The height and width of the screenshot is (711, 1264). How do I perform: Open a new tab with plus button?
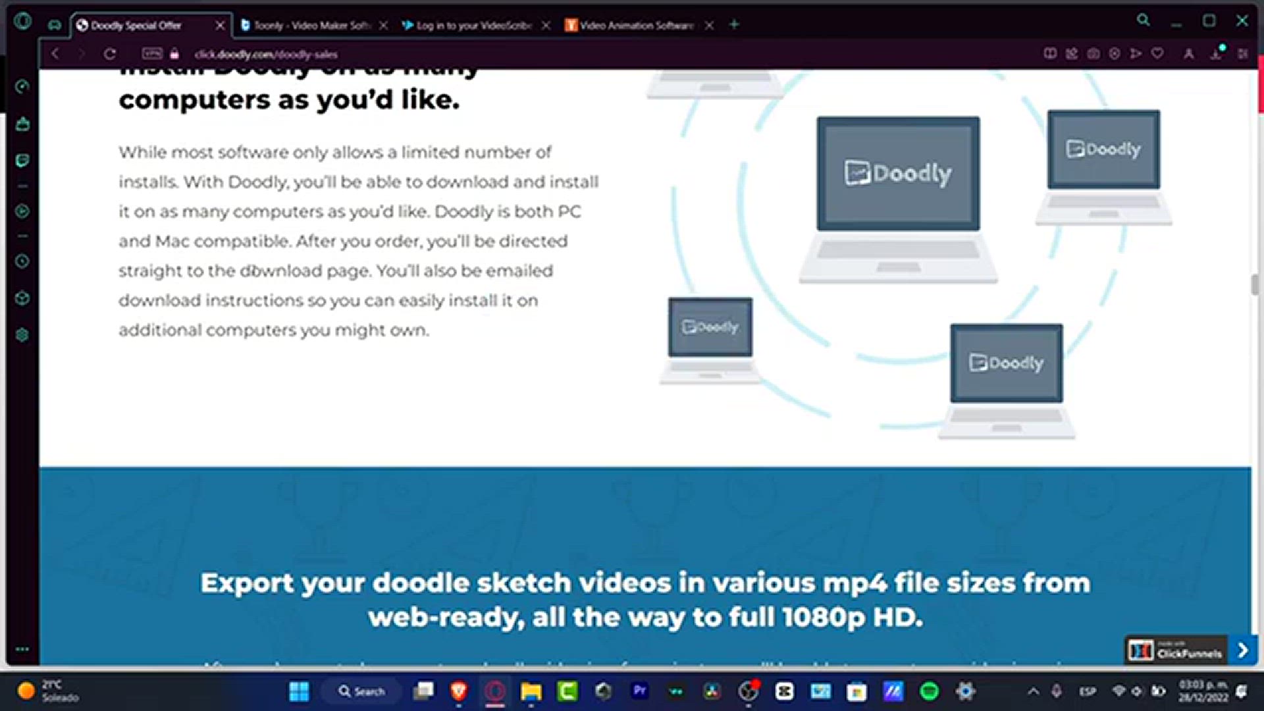[735, 25]
